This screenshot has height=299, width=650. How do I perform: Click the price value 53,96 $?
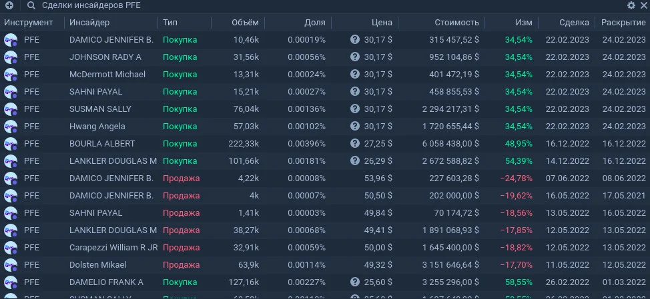[378, 178]
